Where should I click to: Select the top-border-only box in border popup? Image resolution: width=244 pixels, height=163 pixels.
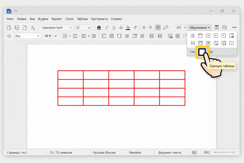pos(200,36)
